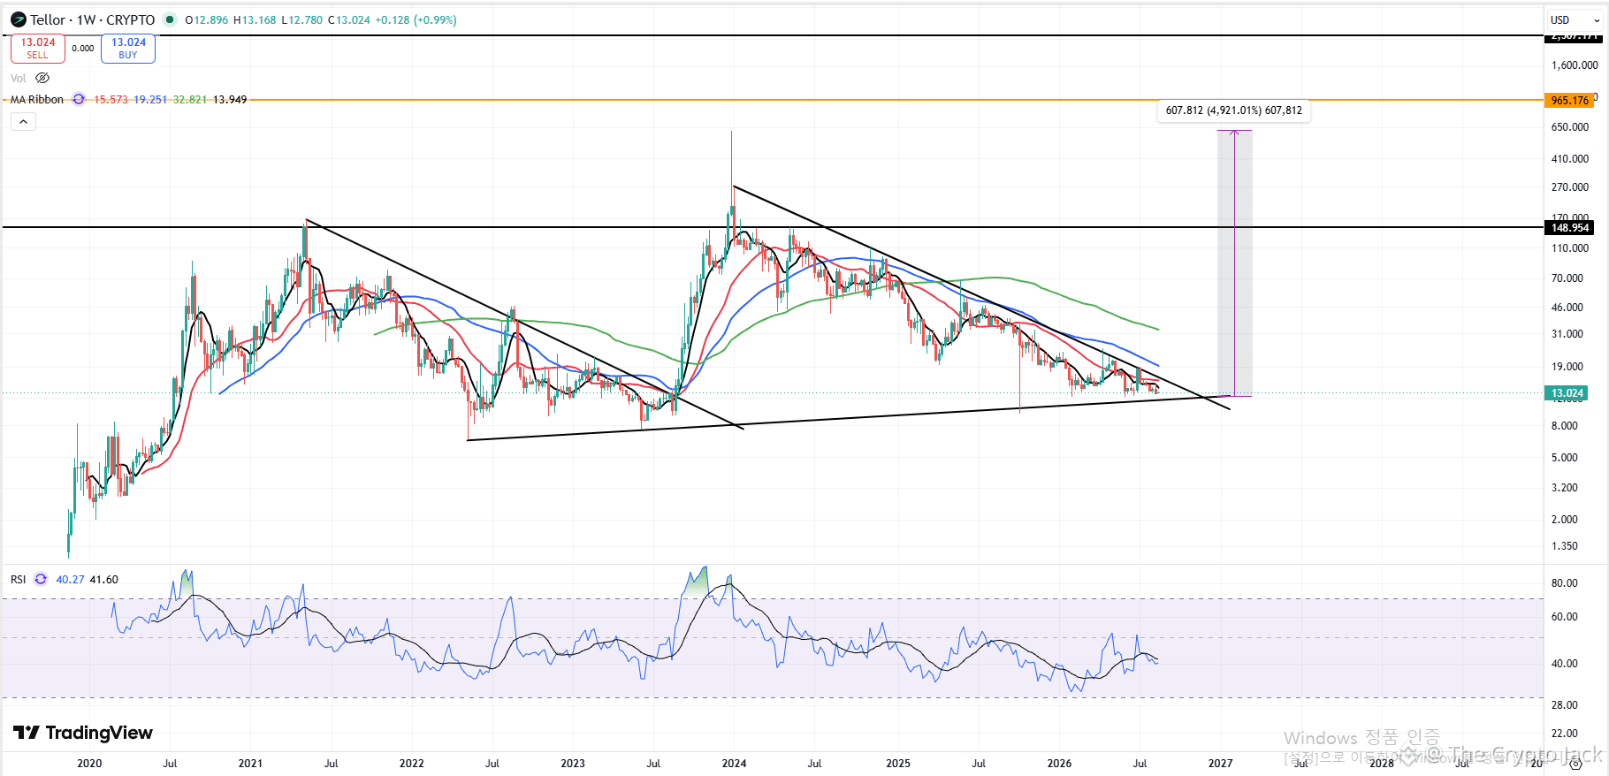
Task: Click the RSI 80.00 scale label
Action: click(x=1565, y=582)
